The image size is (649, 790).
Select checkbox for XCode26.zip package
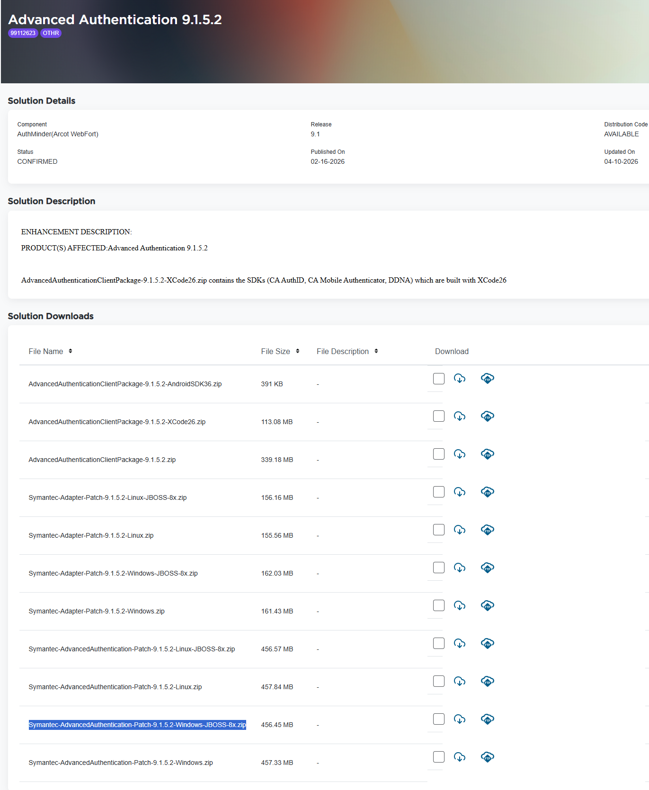(x=439, y=417)
